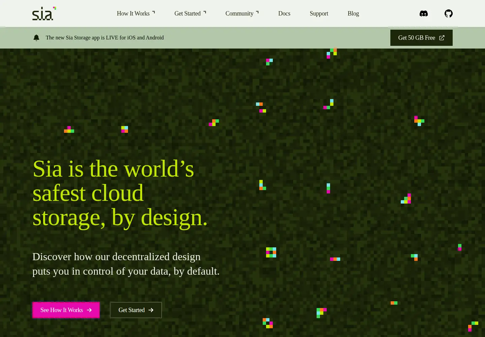Viewport: 485px width, 337px height.
Task: Click the notification bell icon
Action: [36, 38]
